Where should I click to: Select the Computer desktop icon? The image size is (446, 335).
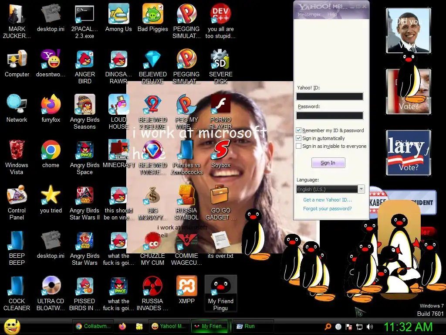pos(17,63)
